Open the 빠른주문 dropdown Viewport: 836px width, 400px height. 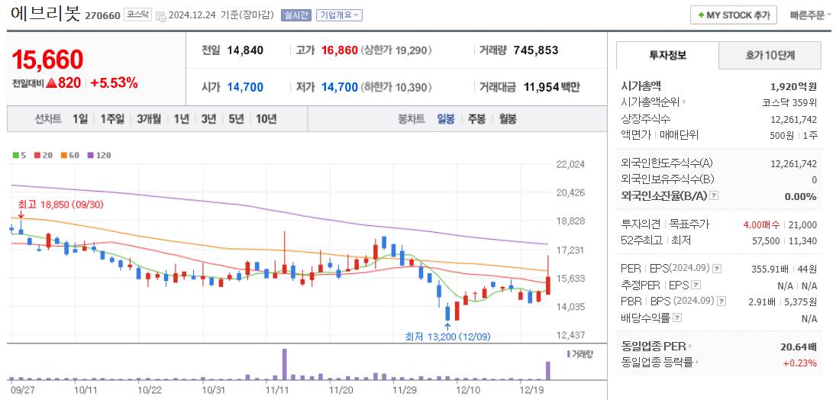click(809, 15)
